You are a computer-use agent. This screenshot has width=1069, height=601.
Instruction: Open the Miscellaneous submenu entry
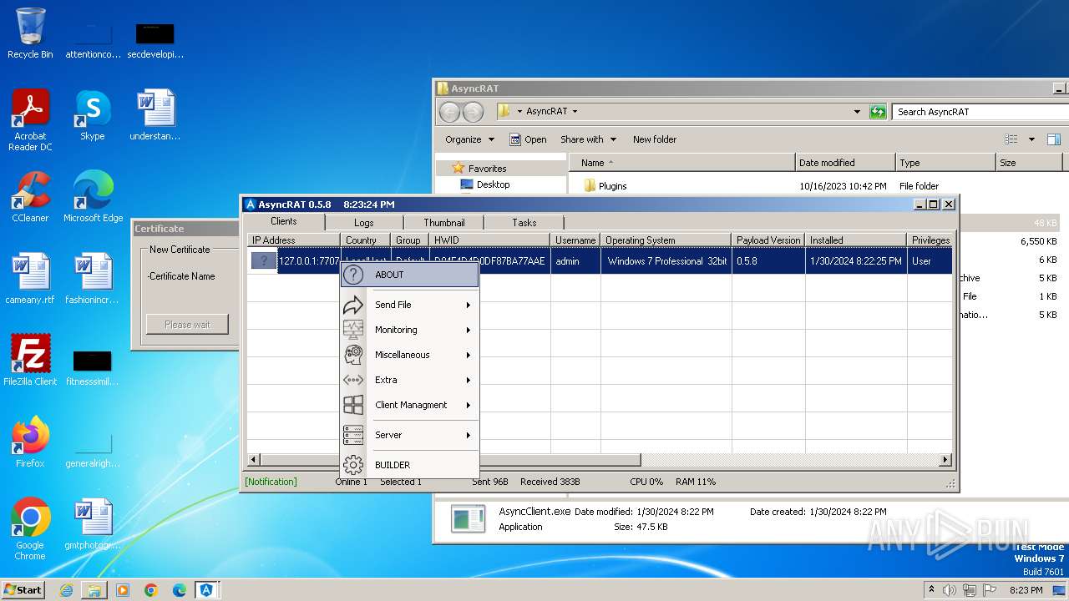(409, 355)
